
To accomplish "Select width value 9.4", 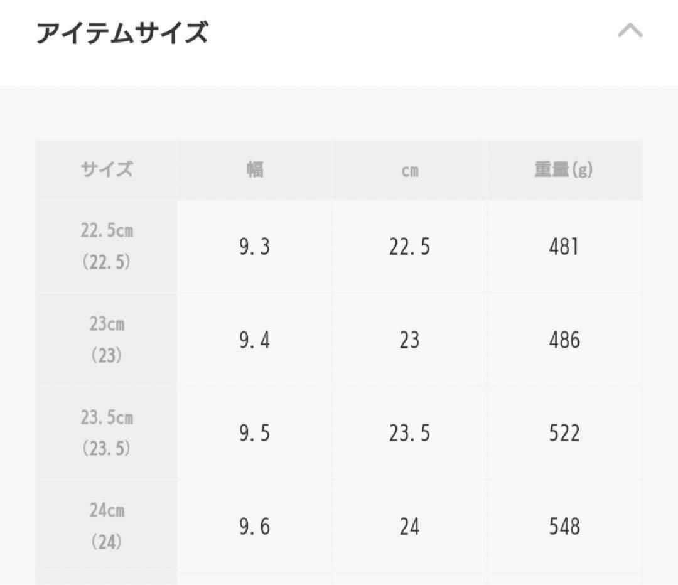I will coord(255,340).
